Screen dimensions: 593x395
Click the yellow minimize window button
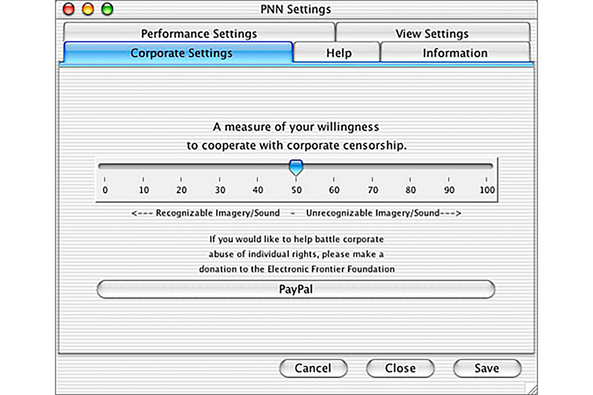click(88, 9)
